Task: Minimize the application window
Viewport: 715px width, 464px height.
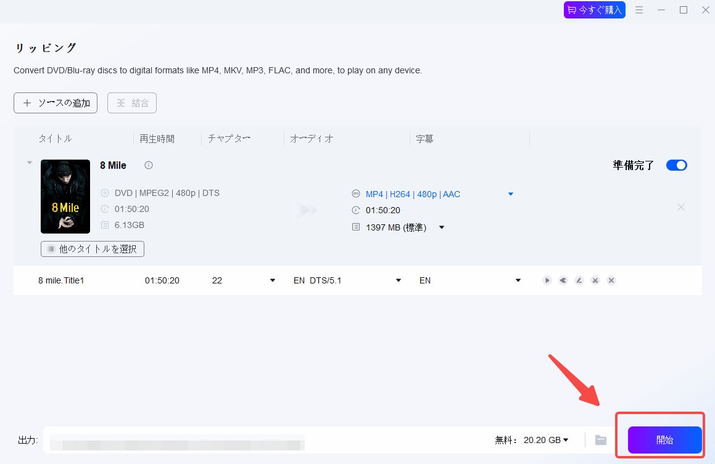Action: point(661,10)
